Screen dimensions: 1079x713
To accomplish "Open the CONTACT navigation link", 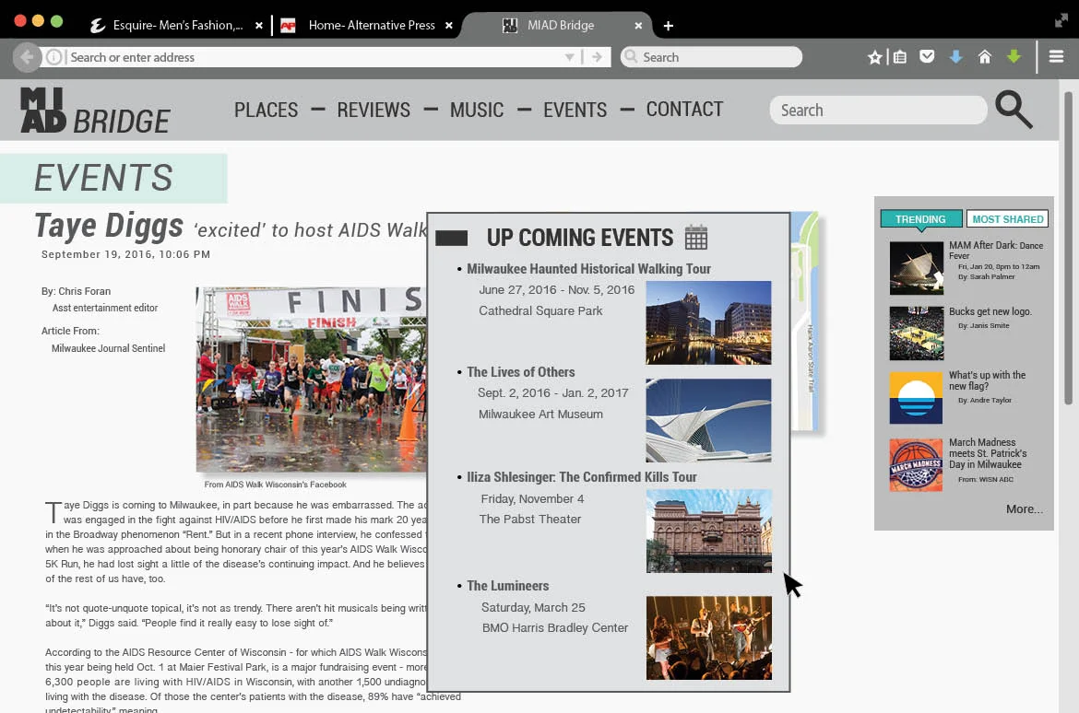I will [x=684, y=110].
